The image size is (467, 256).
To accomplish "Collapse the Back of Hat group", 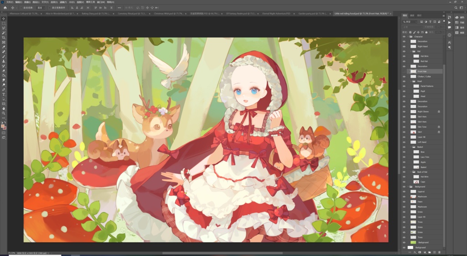I will (x=411, y=172).
